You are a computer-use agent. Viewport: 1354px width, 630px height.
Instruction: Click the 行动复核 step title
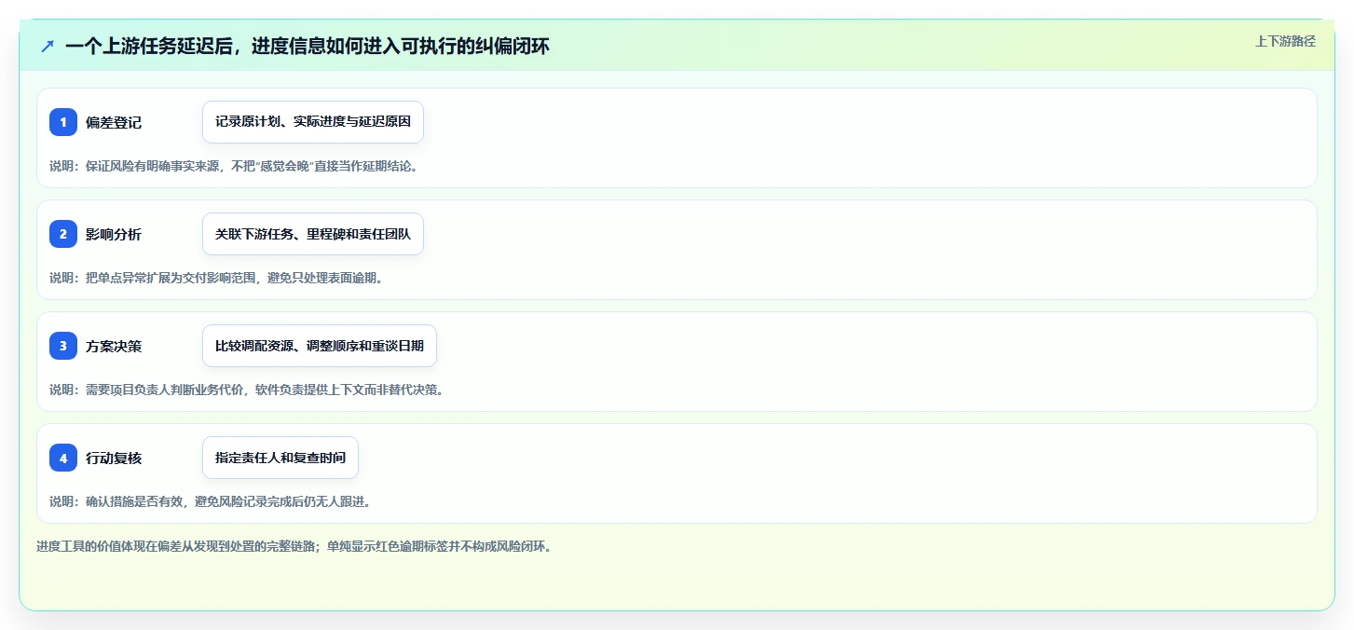[114, 458]
